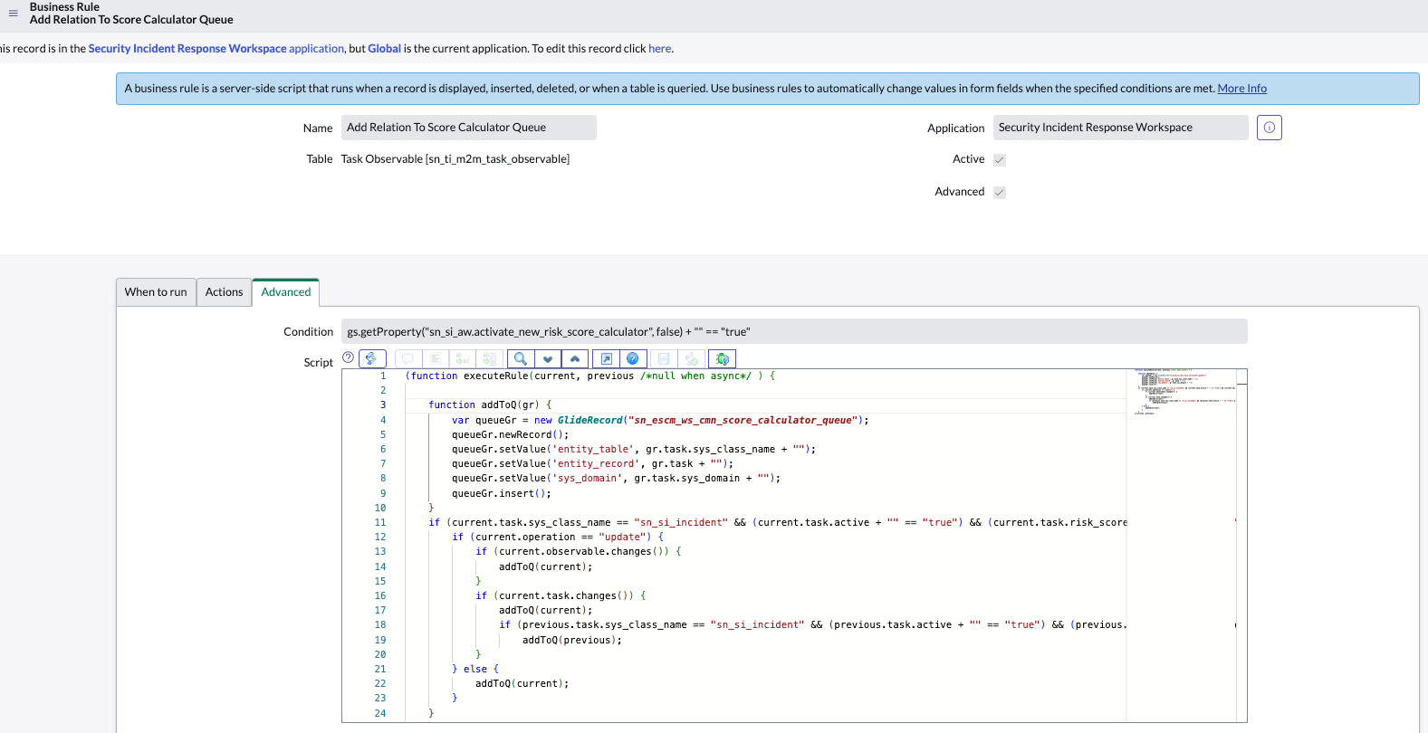Open script field help question mark
1428x733 pixels.
coord(349,357)
